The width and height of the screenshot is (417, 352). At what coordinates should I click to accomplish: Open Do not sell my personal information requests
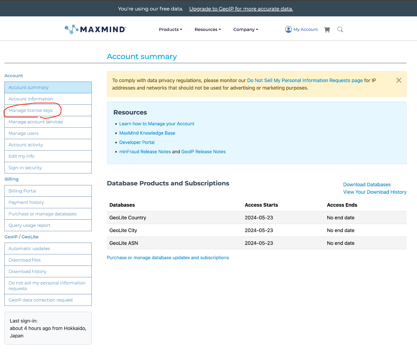pos(48,286)
